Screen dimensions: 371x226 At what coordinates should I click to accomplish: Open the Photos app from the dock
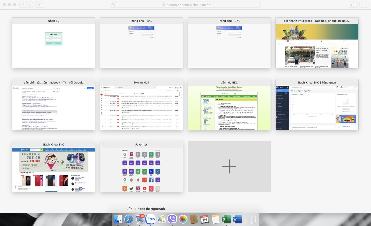(183, 219)
